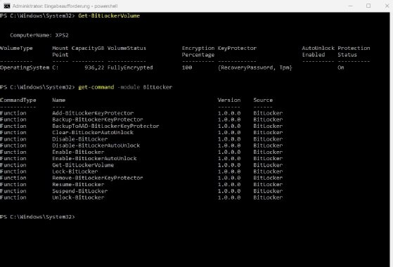Click the Version column header

point(229,100)
